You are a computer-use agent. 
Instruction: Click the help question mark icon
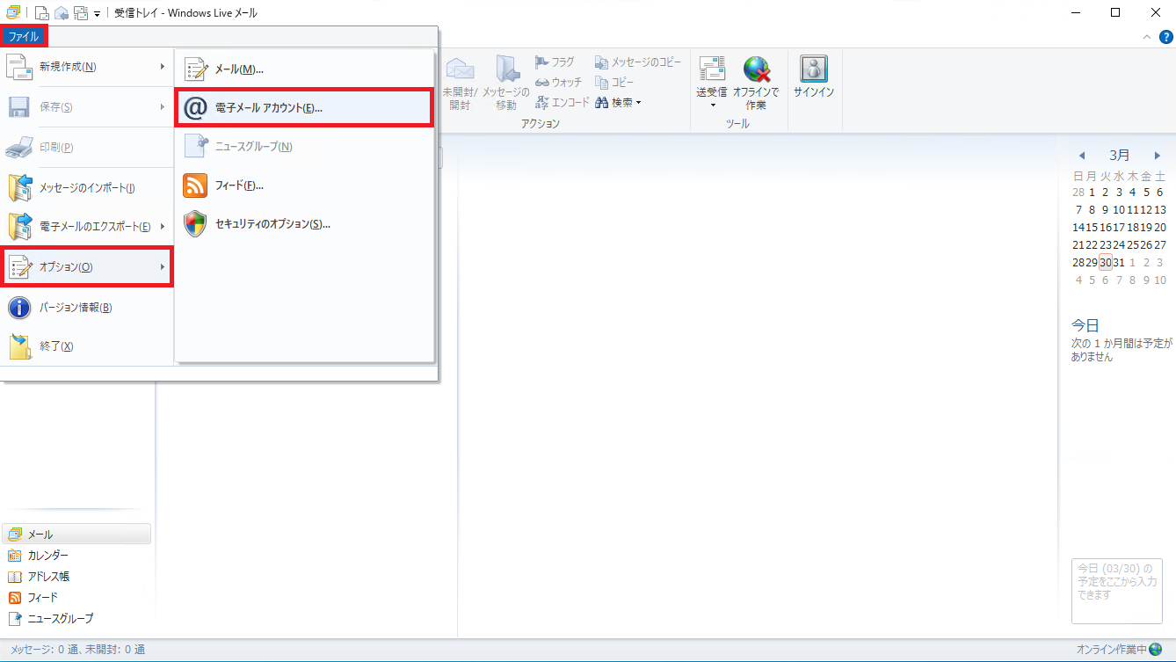1166,37
